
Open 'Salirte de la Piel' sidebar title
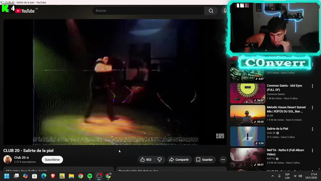pos(277,129)
